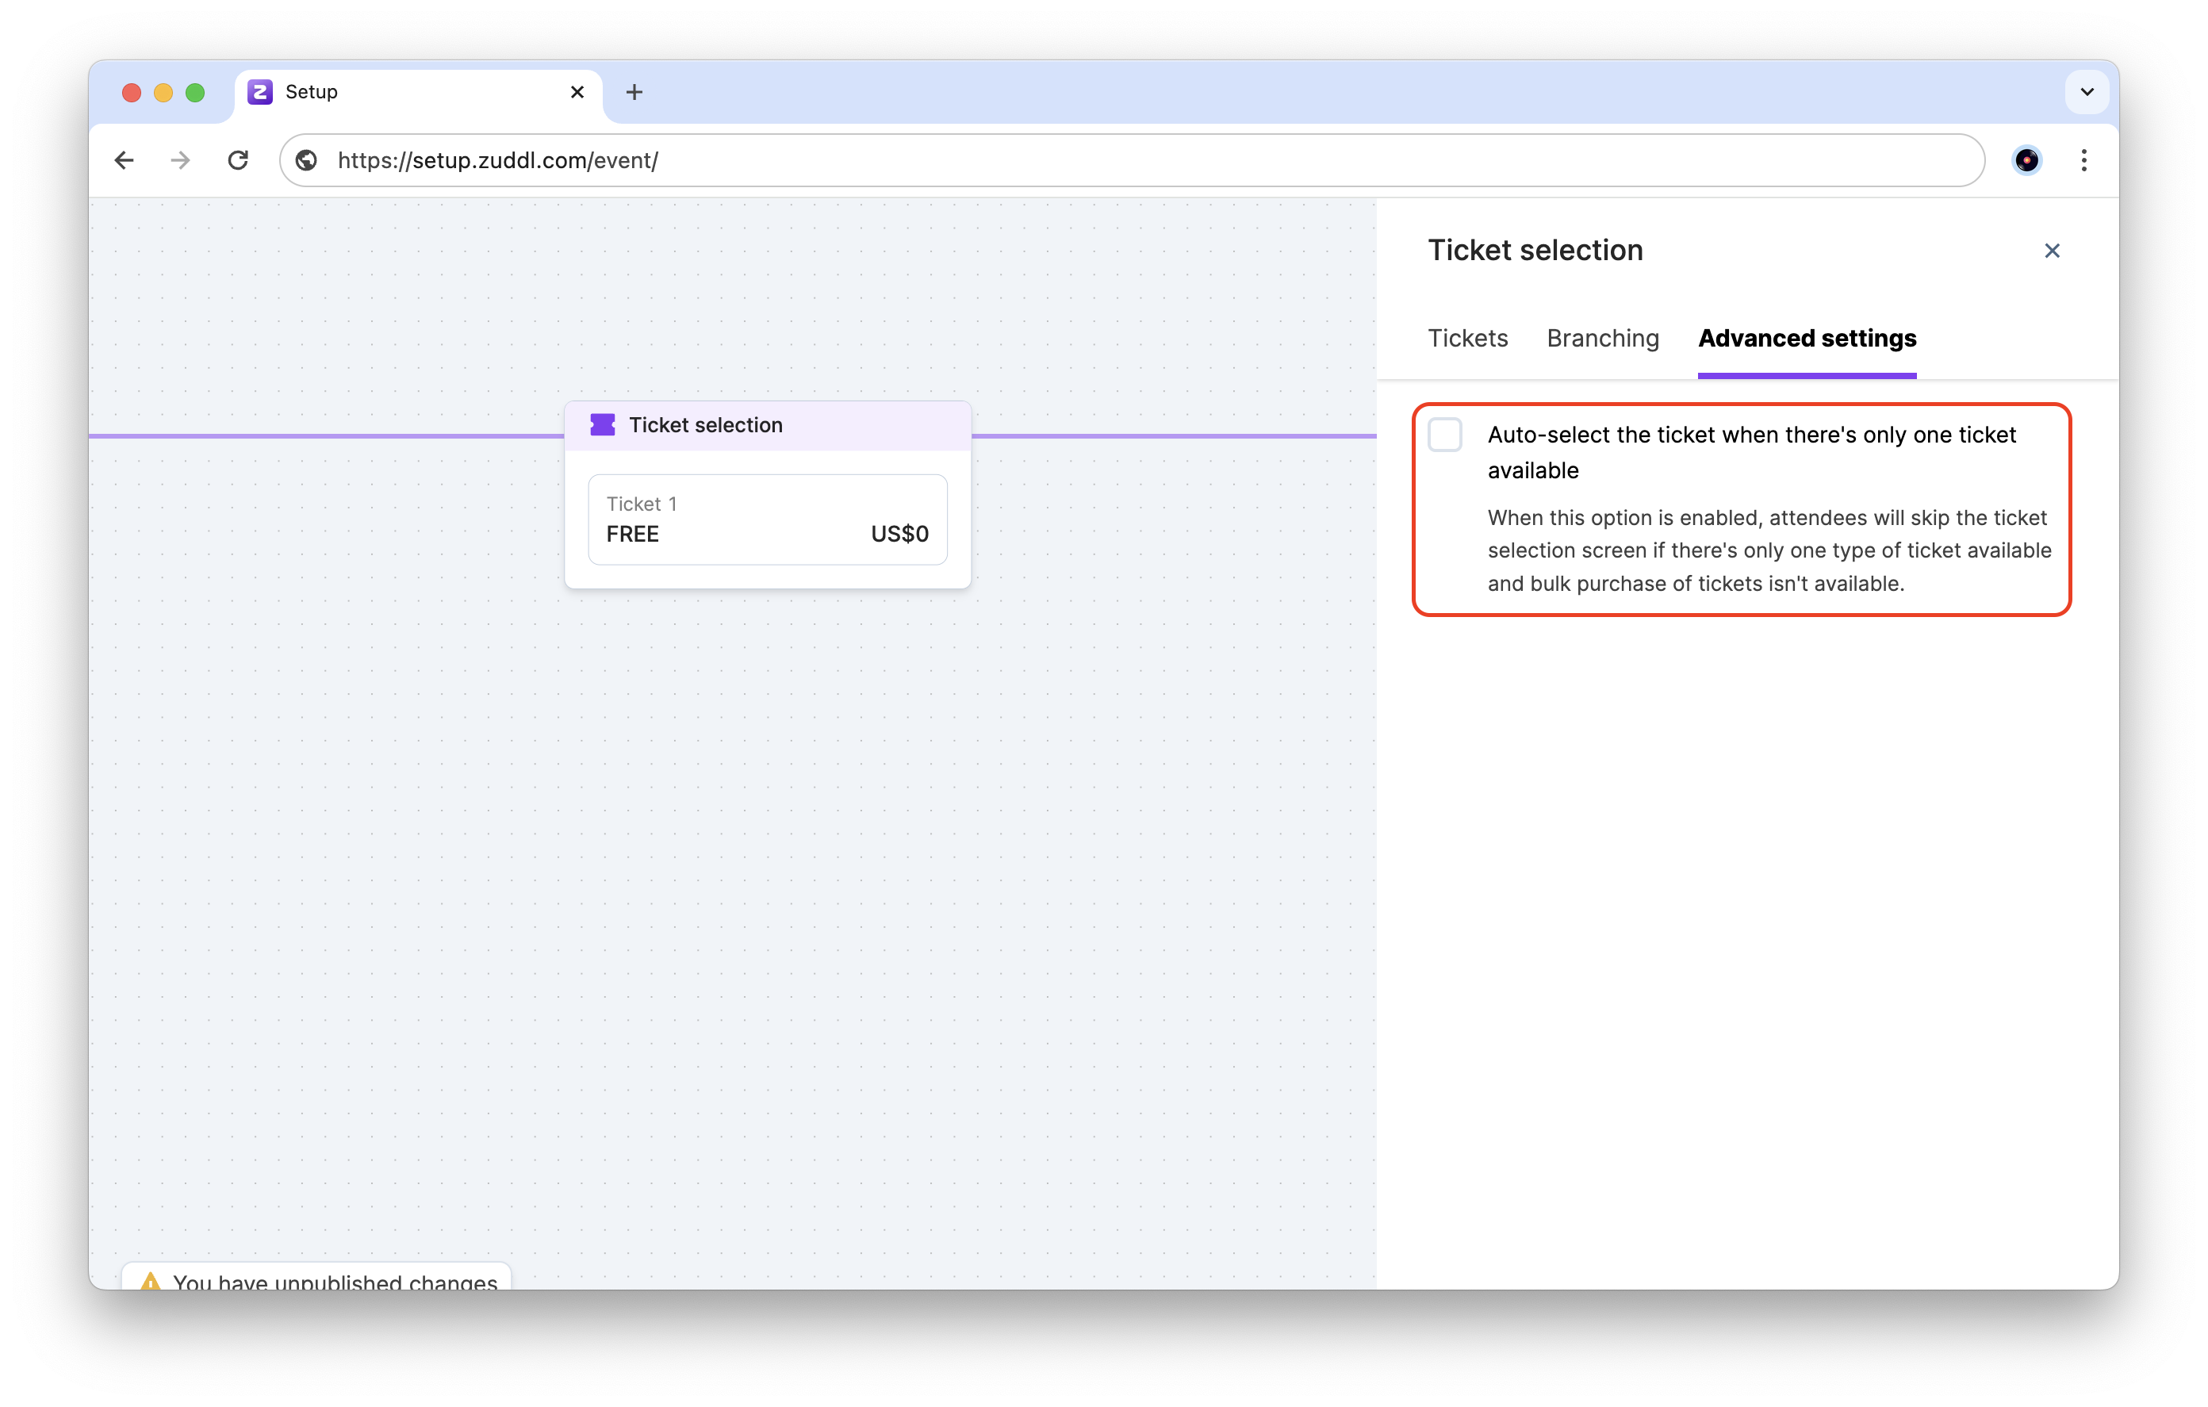Expand the tab search dropdown chevron
This screenshot has height=1407, width=2208.
tap(2086, 92)
